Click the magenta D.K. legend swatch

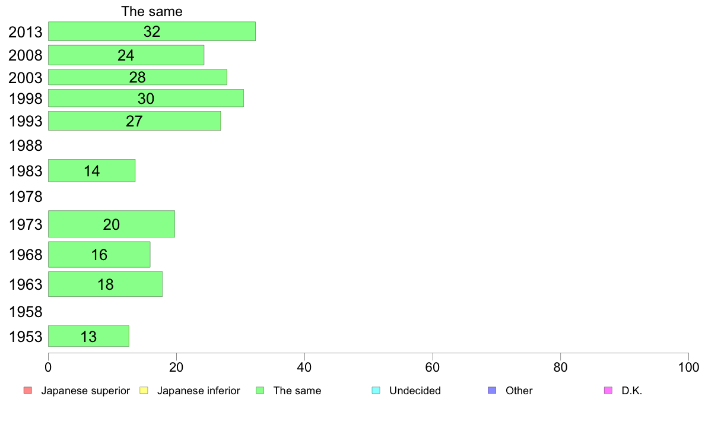[608, 390]
